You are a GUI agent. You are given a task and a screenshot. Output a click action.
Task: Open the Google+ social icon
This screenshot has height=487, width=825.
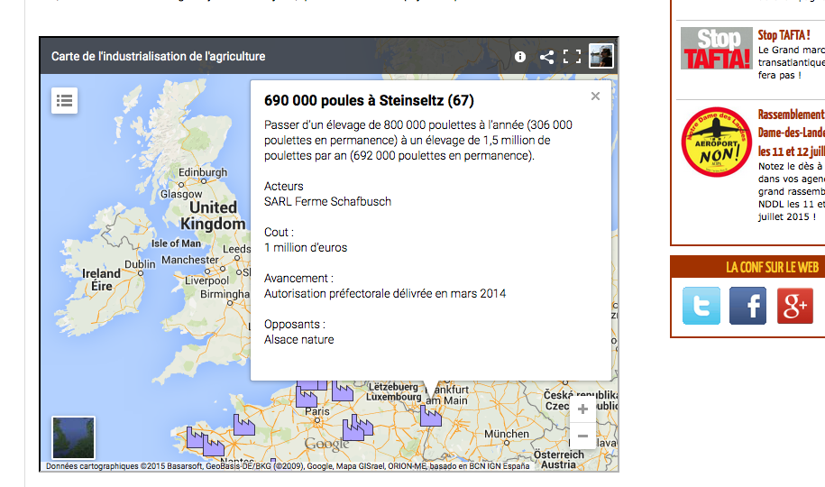pos(794,306)
